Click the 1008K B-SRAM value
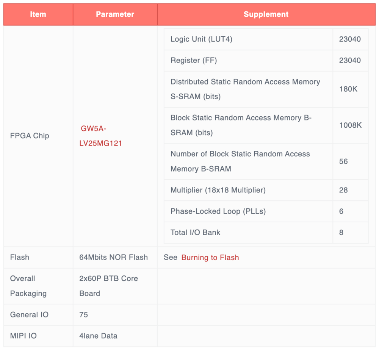The height and width of the screenshot is (350, 379). 350,125
